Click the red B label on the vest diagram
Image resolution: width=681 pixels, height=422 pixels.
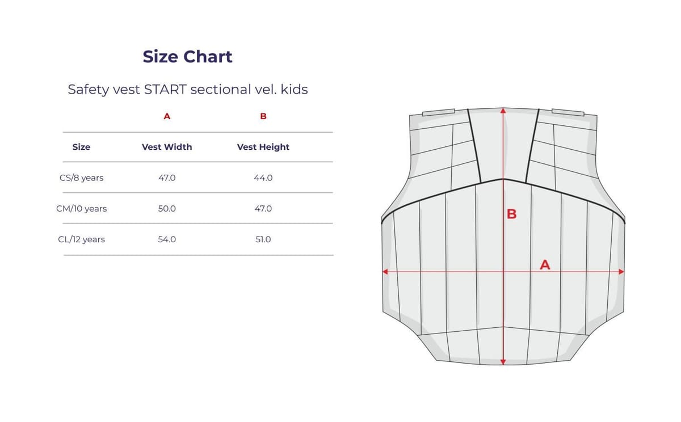point(511,214)
